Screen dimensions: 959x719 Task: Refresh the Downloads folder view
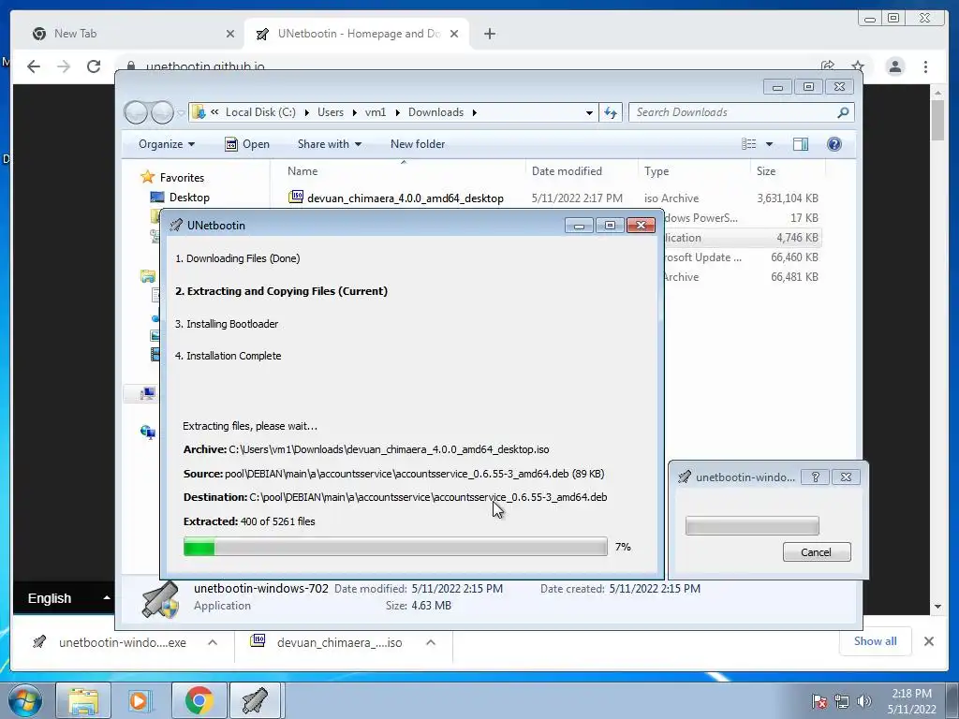611,112
